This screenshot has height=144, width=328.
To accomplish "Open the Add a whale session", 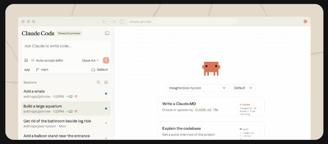I will [x=66, y=94].
